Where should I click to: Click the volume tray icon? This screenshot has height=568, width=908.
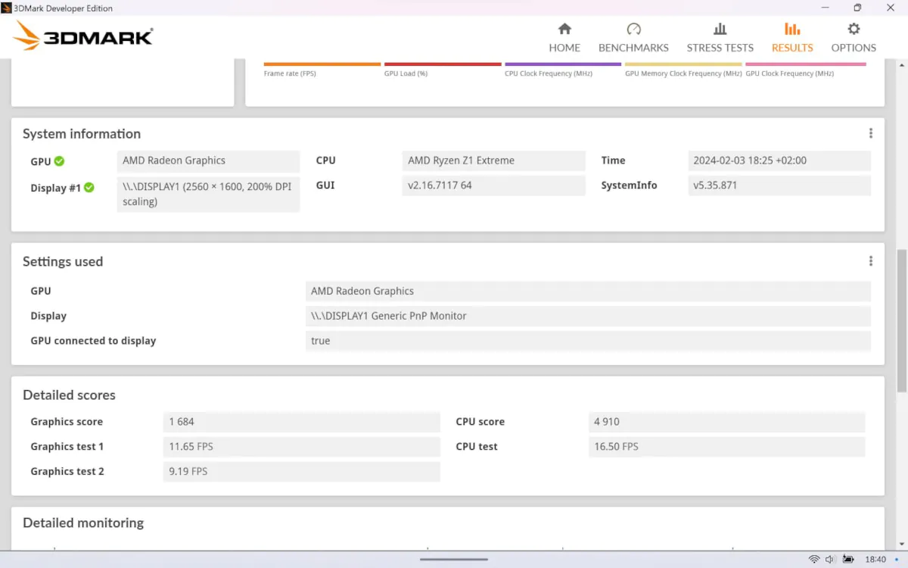(830, 560)
